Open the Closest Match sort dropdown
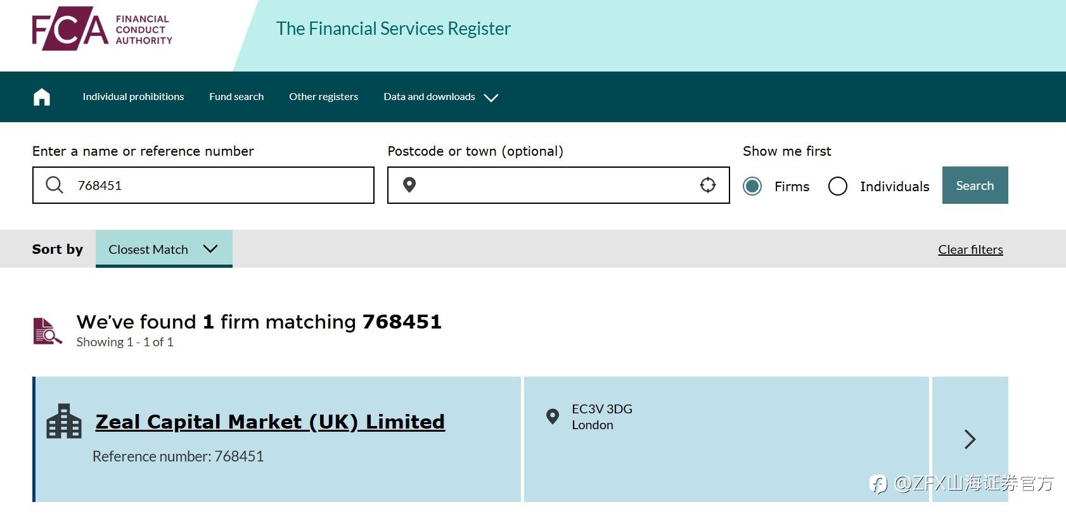Screen dimensions: 1066x514 pyautogui.click(x=164, y=249)
